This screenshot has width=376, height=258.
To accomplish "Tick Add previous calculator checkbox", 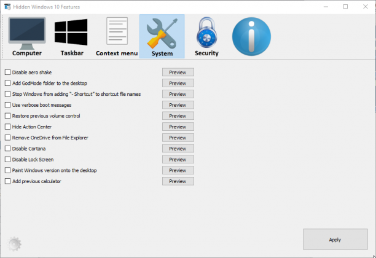I will tap(7, 181).
